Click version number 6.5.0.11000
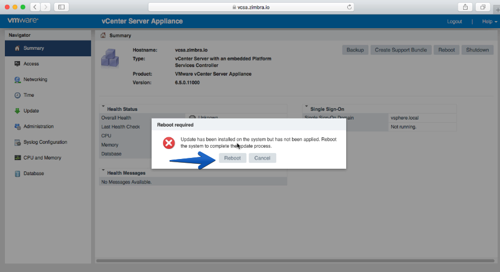The height and width of the screenshot is (272, 500). [187, 83]
